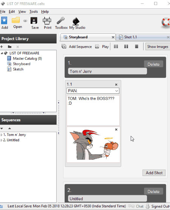Open the View menu
This screenshot has height=210, width=170.
(22, 12)
